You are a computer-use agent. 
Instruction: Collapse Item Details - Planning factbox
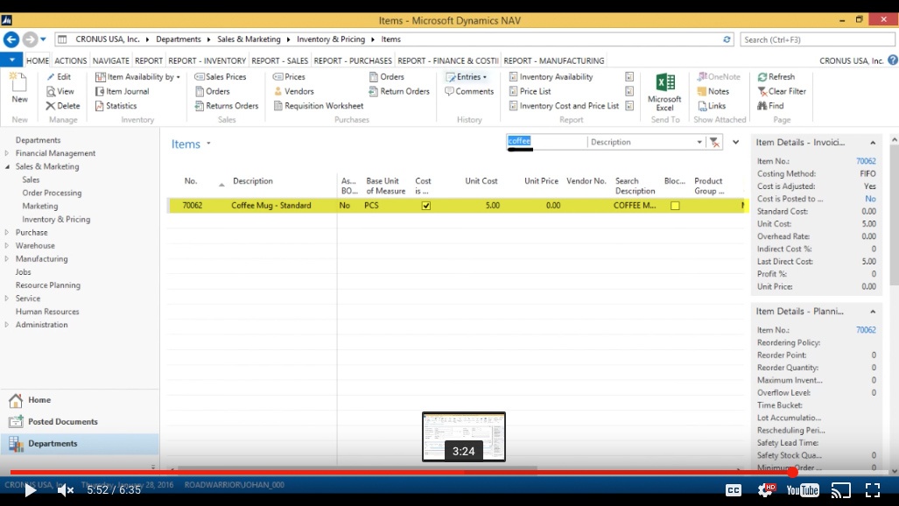click(x=873, y=312)
